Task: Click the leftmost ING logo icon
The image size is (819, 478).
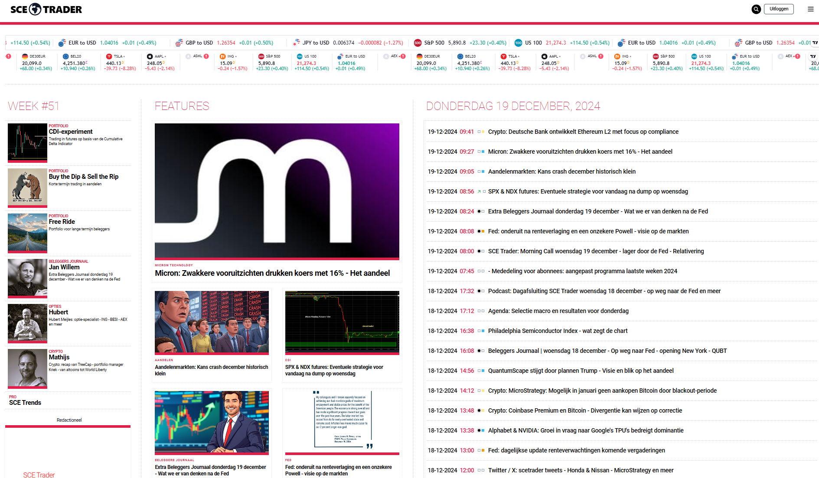Action: 223,56
